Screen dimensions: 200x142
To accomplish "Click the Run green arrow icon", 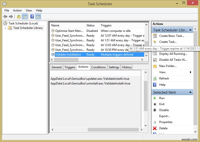I will tap(155, 98).
